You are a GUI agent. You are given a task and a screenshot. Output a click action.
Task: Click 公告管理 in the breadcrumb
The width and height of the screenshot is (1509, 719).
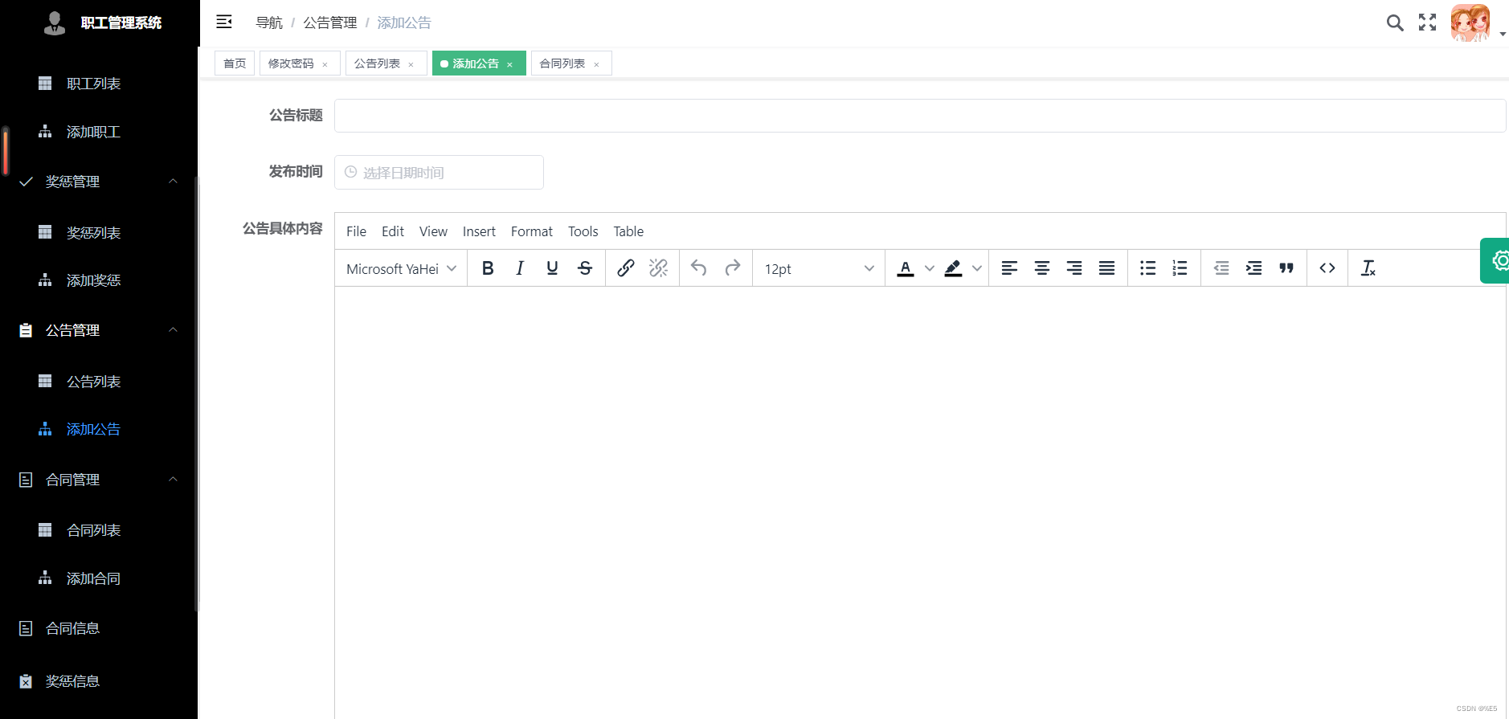[330, 22]
